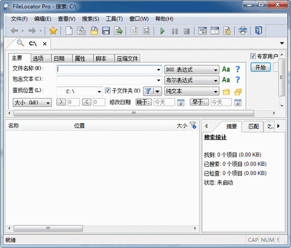This screenshot has width=291, height=248.
Task: Open contained text expression help question mark
Action: [x=237, y=80]
